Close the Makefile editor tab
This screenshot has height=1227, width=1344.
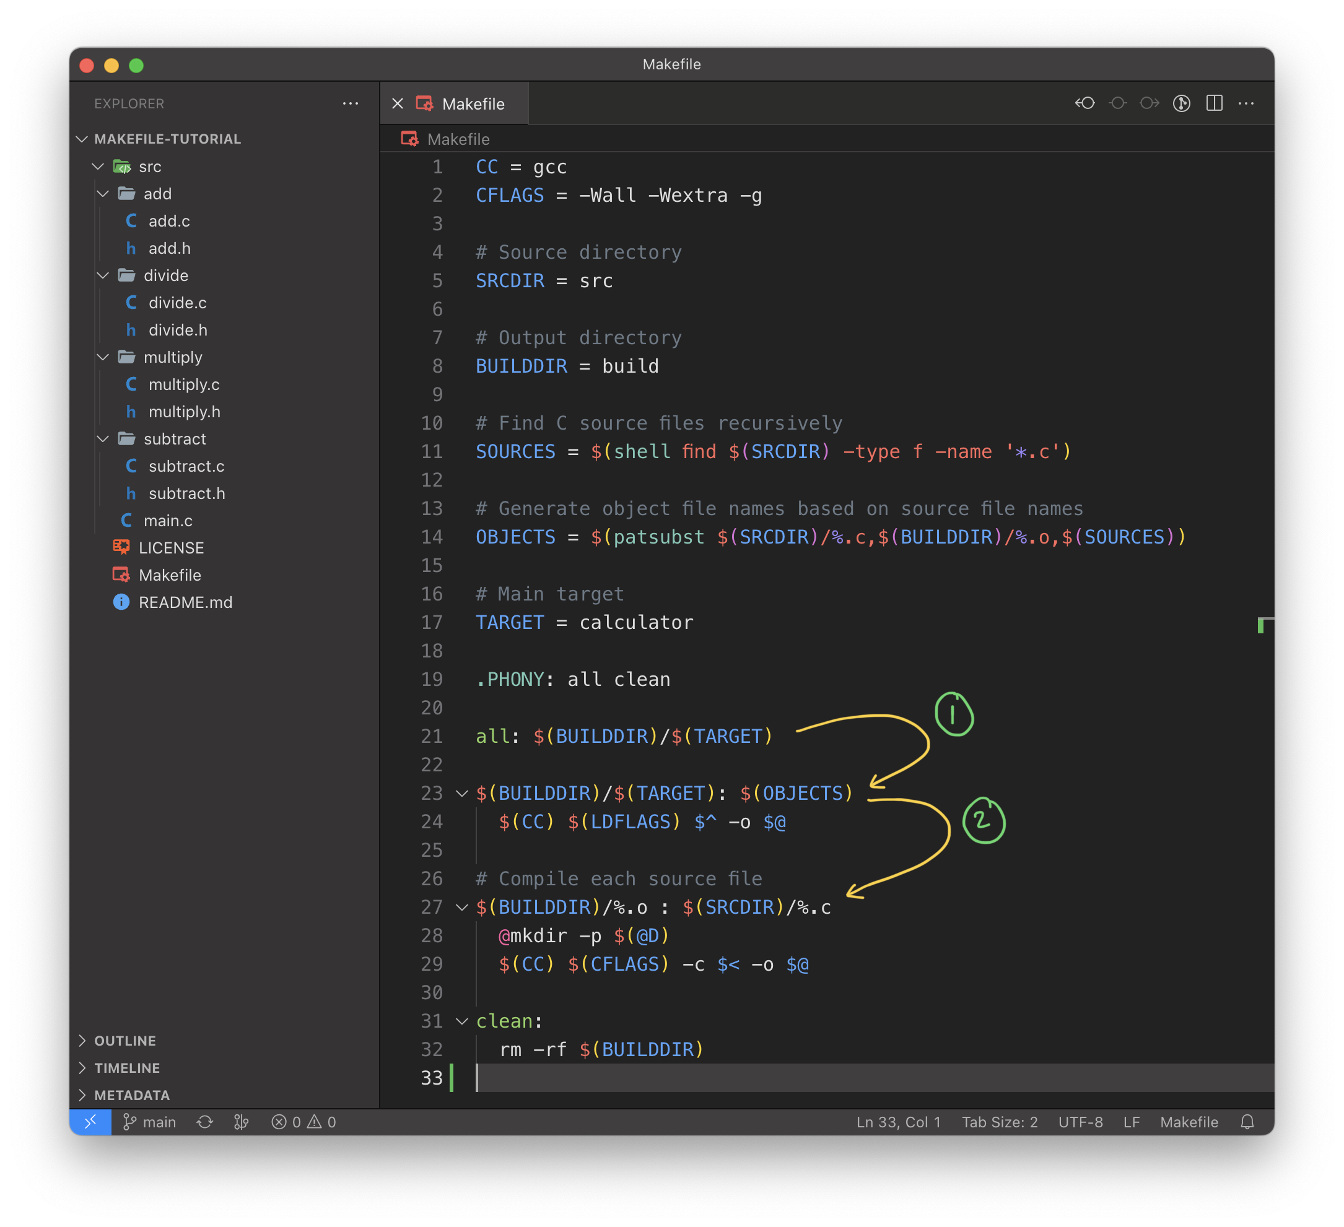tap(398, 103)
